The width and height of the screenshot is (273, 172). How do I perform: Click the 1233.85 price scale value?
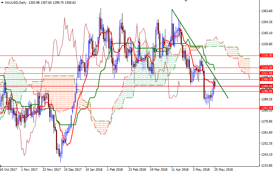(x=267, y=166)
